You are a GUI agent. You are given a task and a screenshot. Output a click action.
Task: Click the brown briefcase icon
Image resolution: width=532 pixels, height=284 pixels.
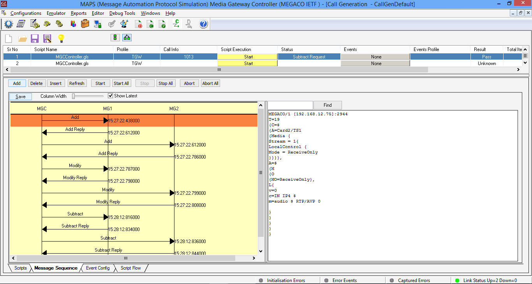pos(85,24)
